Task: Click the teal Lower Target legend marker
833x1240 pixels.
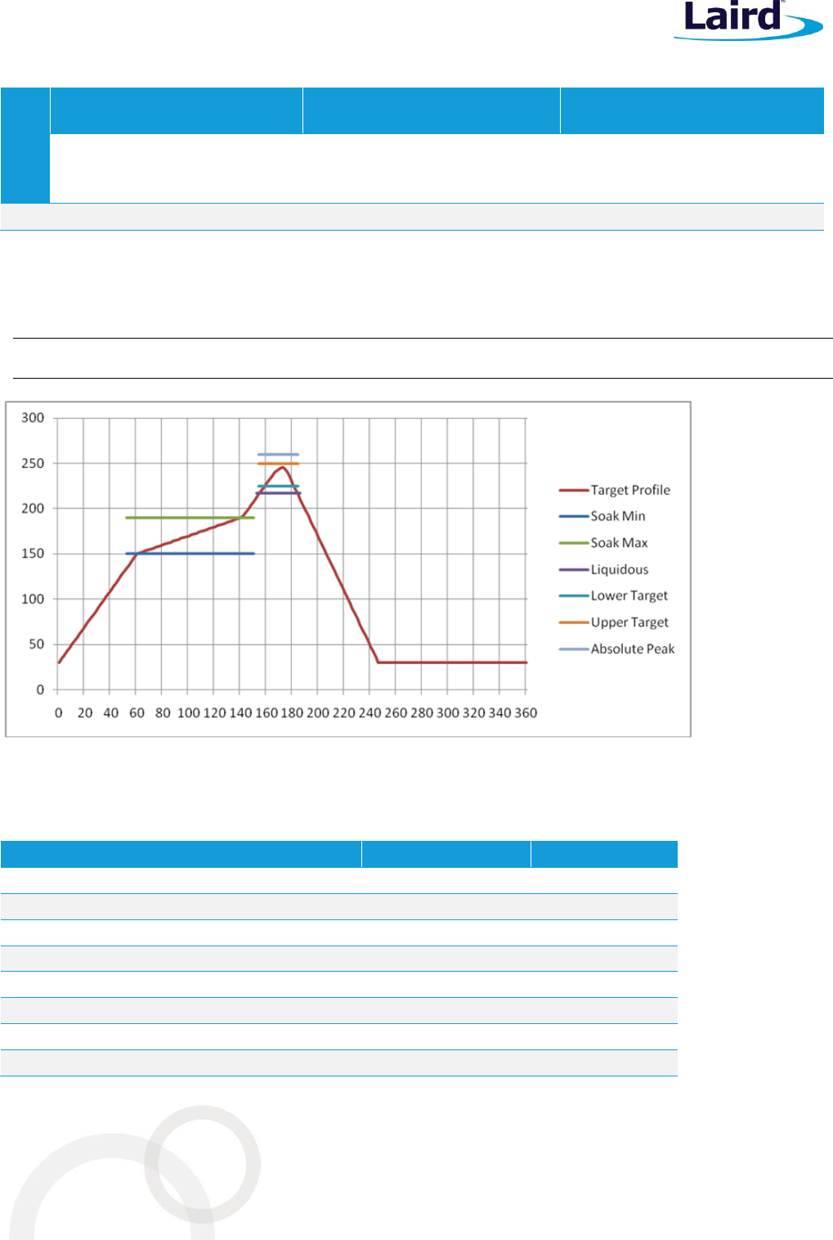Action: pyautogui.click(x=574, y=596)
